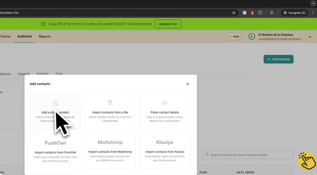Click the Mailchimp logo
Image resolution: width=317 pixels, height=175 pixels.
coord(110,142)
